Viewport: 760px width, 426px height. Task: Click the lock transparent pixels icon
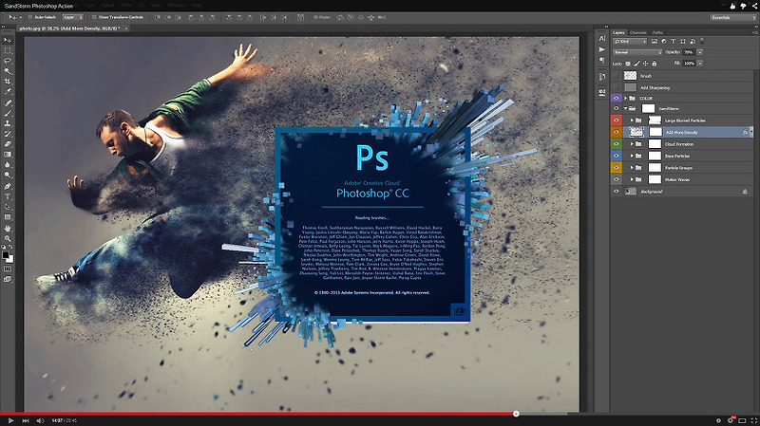point(628,64)
